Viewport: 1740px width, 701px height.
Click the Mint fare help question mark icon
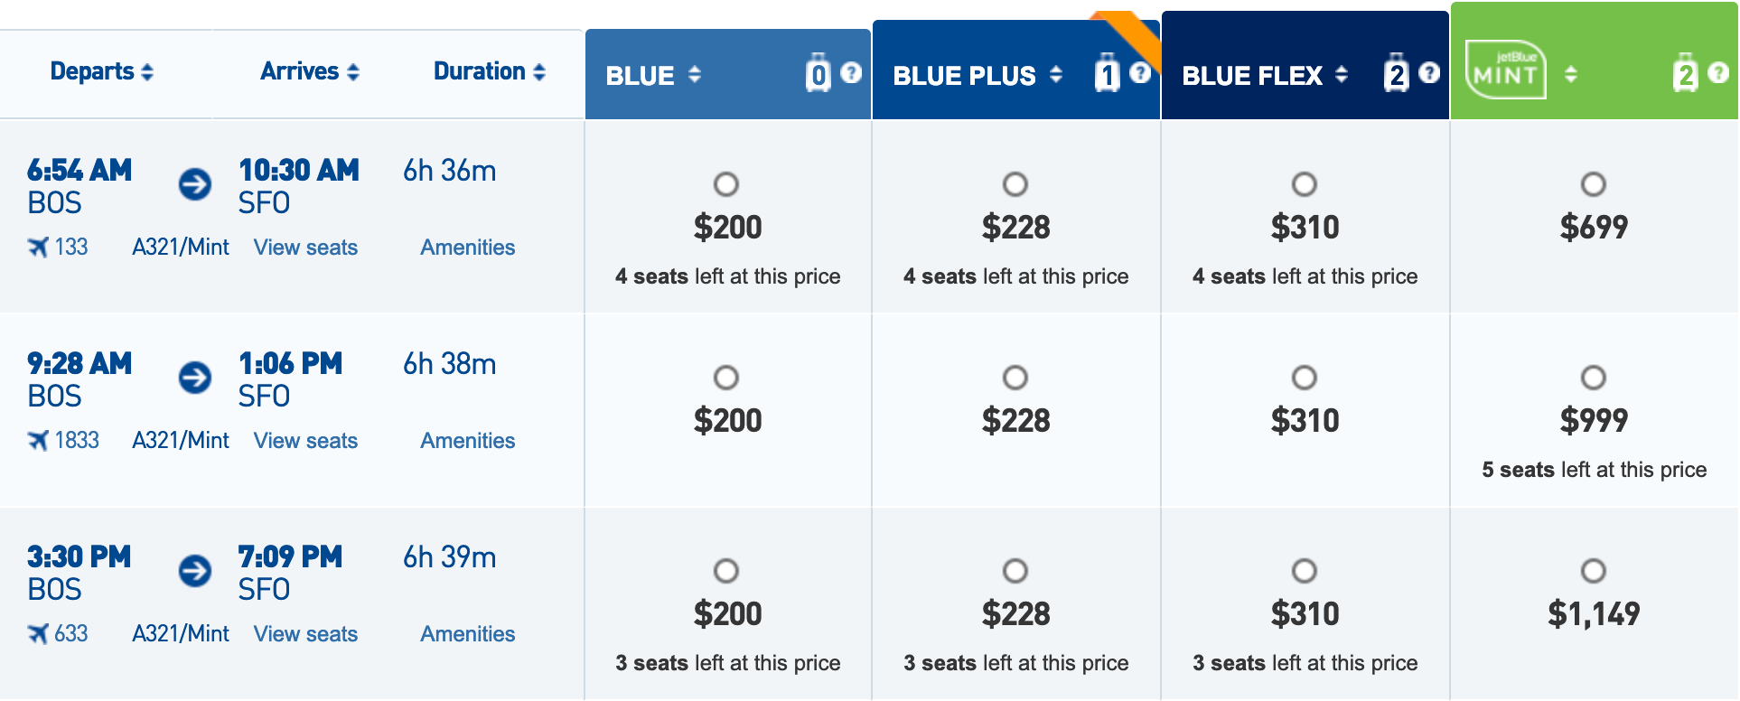pyautogui.click(x=1718, y=73)
